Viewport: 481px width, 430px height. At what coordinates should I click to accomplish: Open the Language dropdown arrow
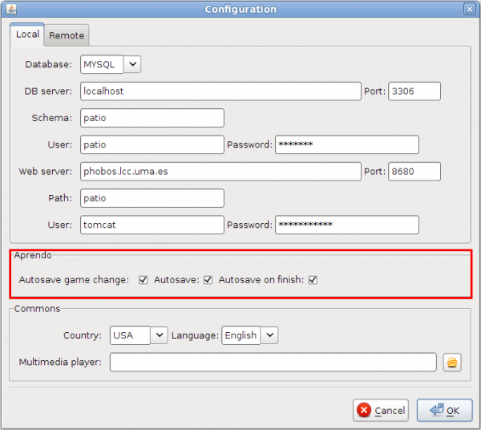269,335
